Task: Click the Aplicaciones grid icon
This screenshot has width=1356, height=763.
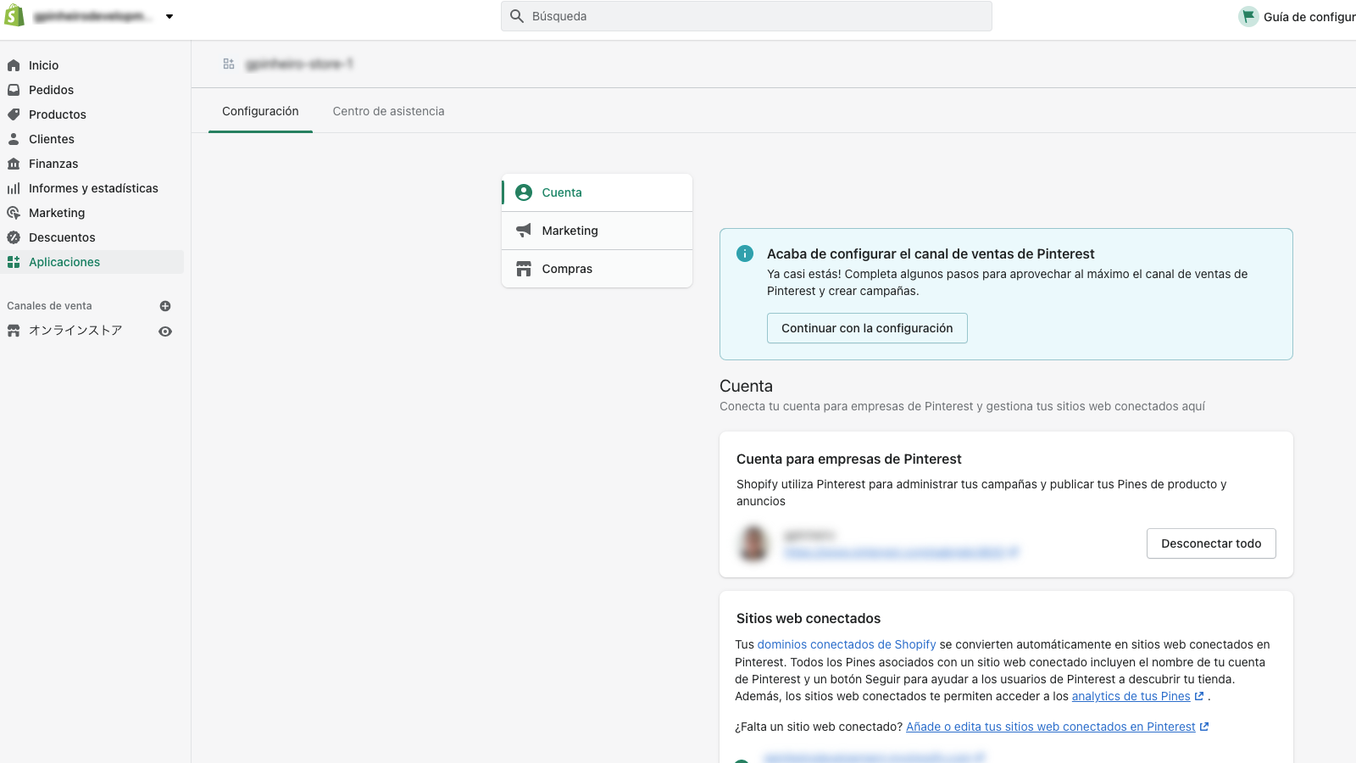Action: [14, 262]
